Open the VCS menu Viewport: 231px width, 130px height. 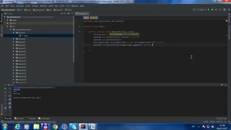(x=67, y=6)
